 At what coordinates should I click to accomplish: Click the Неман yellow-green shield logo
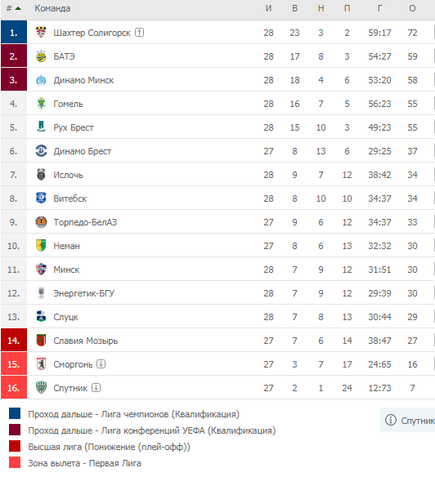pyautogui.click(x=41, y=246)
